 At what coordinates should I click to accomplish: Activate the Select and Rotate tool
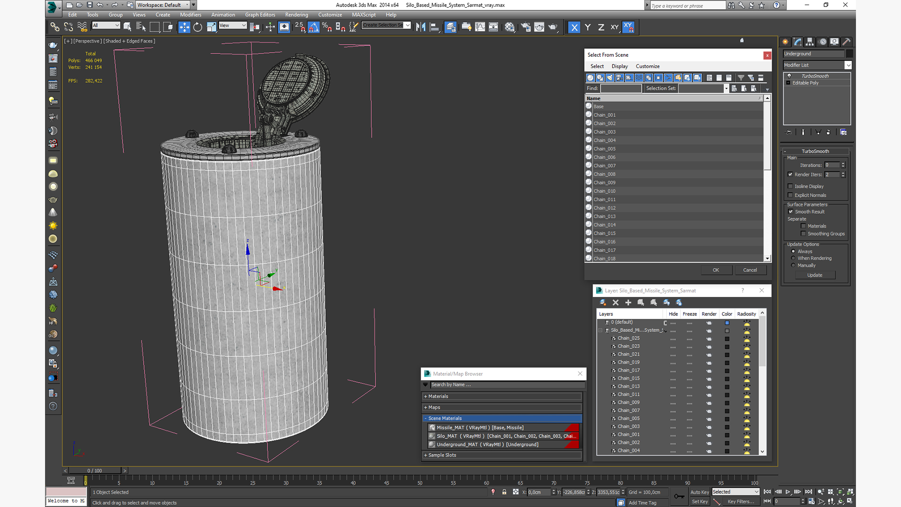click(x=198, y=27)
